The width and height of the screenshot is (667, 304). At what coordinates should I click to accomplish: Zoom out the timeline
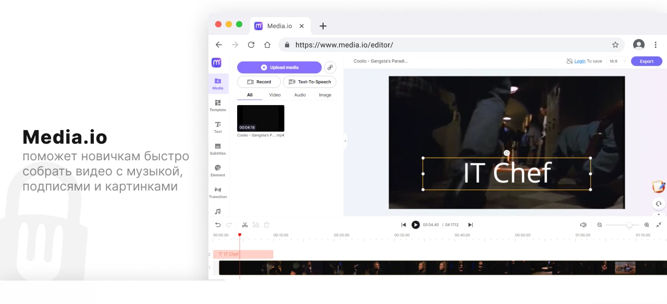coord(600,225)
